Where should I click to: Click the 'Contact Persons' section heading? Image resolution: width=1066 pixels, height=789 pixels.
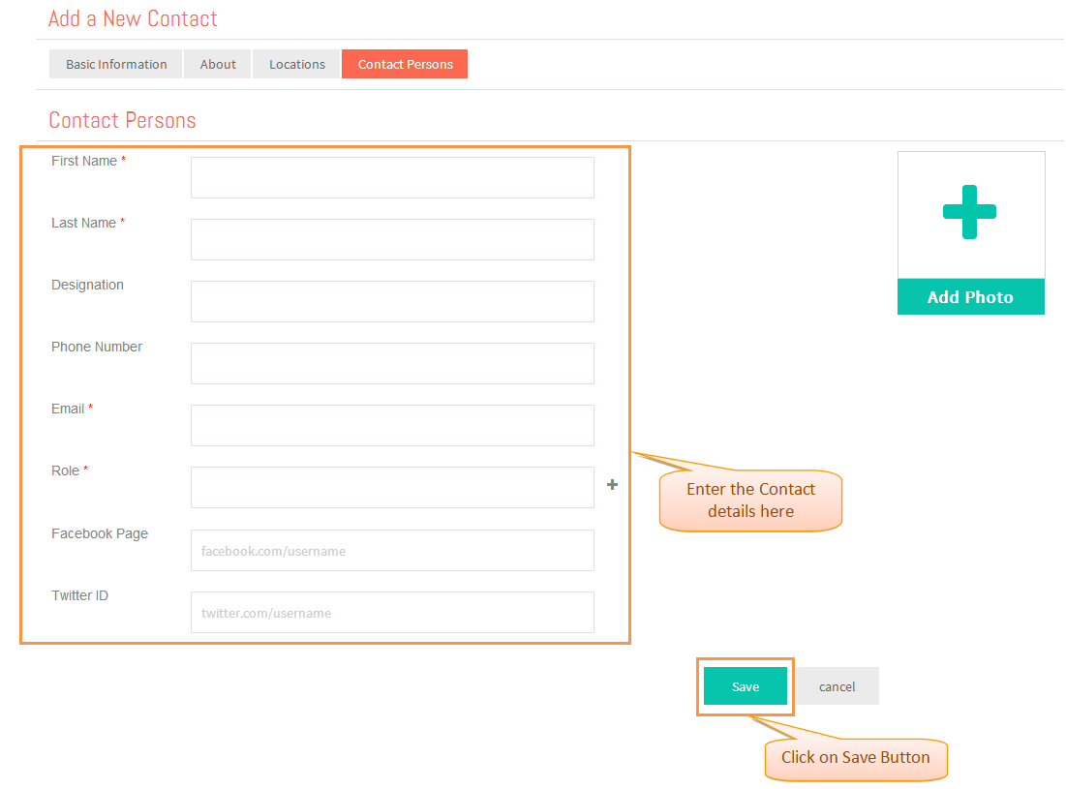click(x=122, y=120)
